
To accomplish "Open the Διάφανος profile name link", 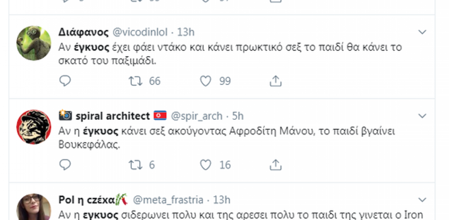I will point(83,32).
